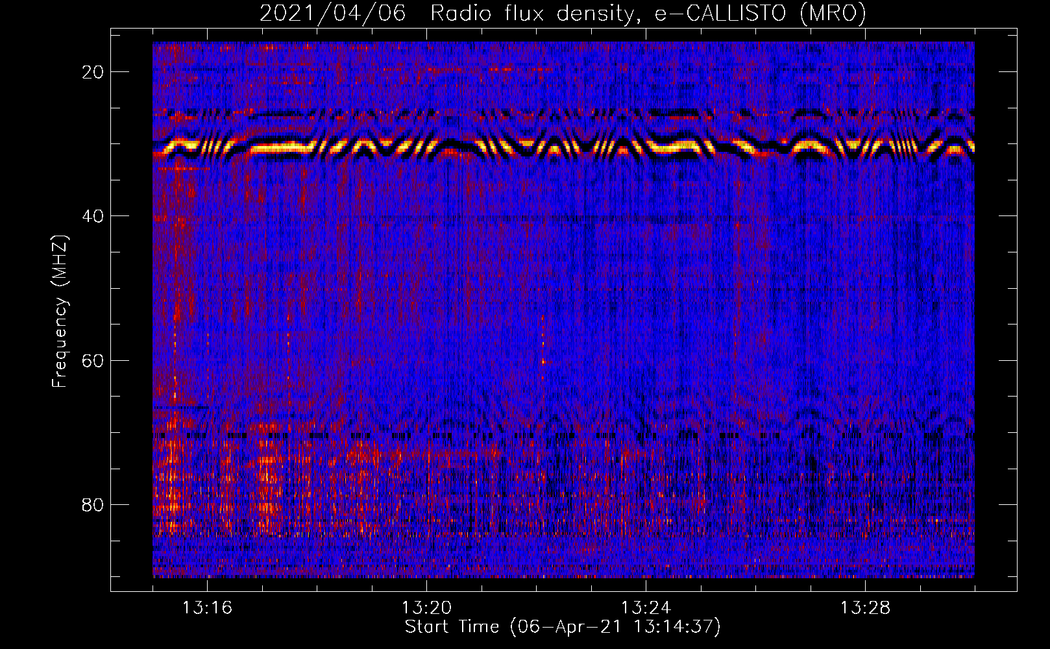Click the plot title '2021/04/06 Radio flux density'

tap(563, 14)
